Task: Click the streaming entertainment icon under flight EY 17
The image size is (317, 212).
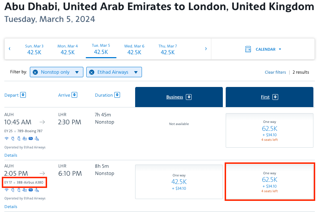Action: tap(25, 190)
